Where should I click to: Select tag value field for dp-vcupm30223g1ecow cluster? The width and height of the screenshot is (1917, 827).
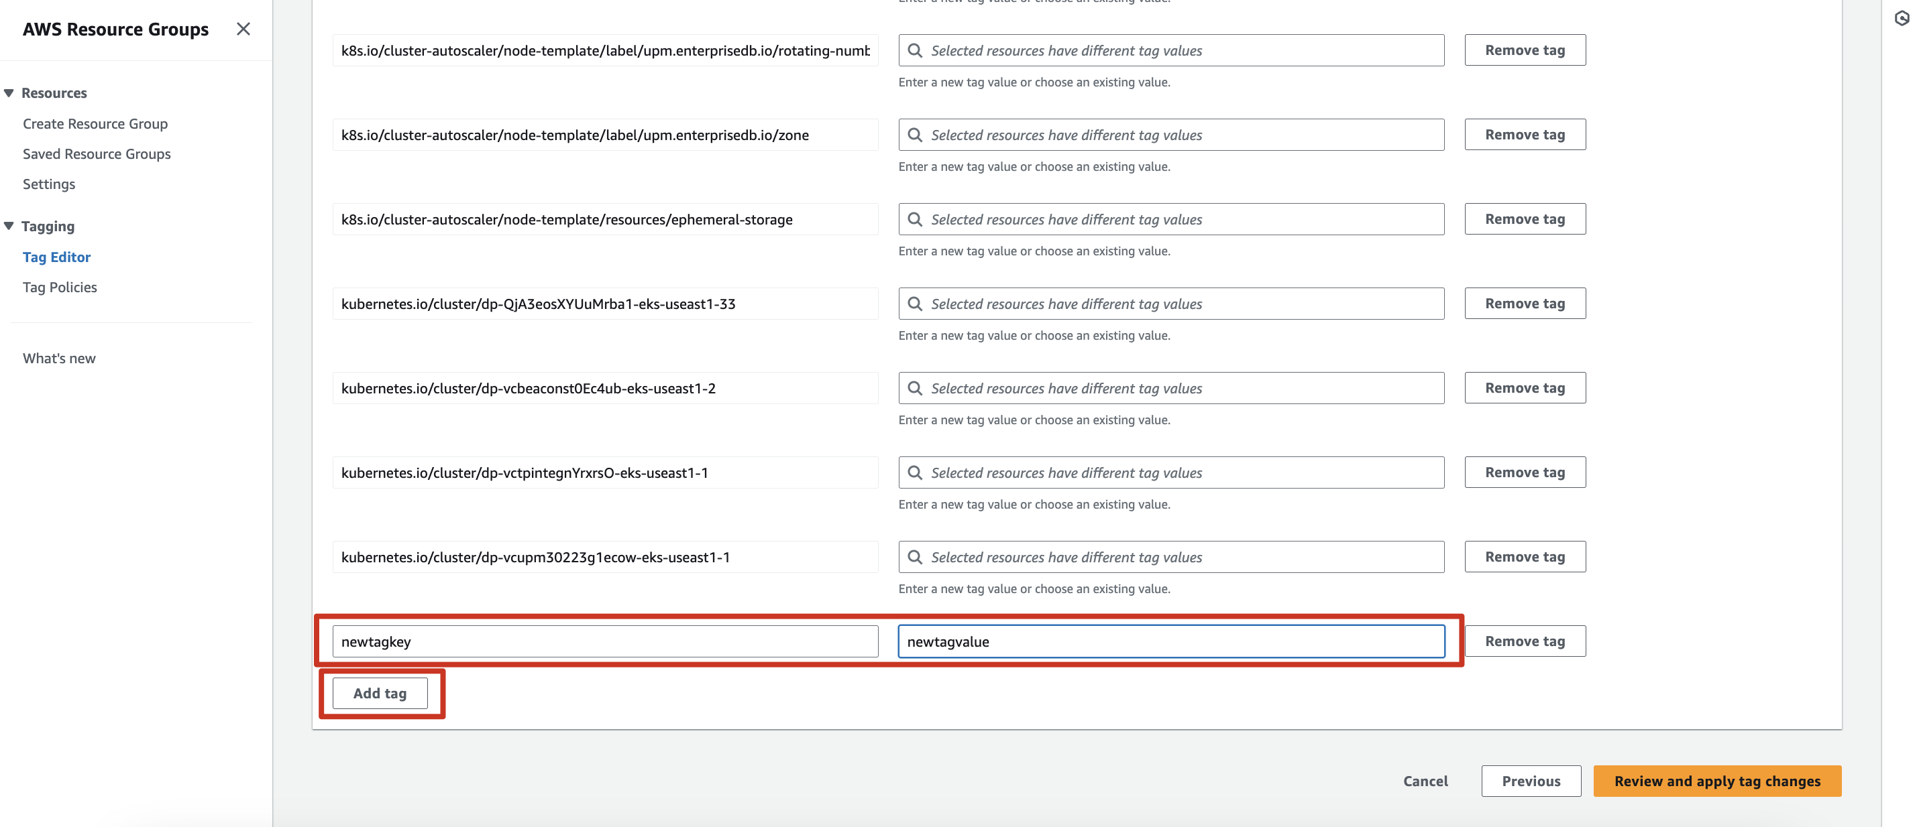pyautogui.click(x=1171, y=557)
